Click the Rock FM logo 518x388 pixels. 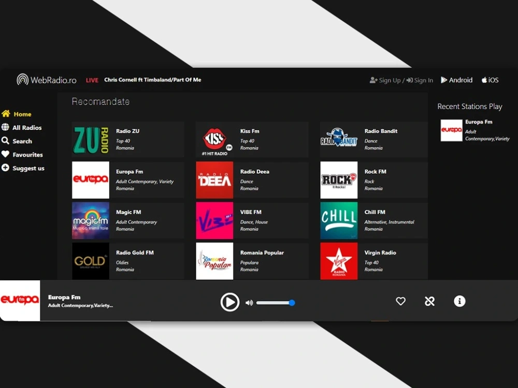339,180
